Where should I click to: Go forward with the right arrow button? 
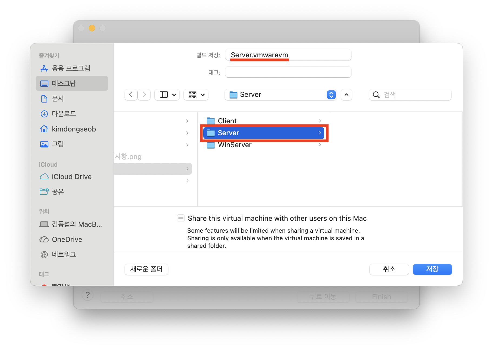144,95
